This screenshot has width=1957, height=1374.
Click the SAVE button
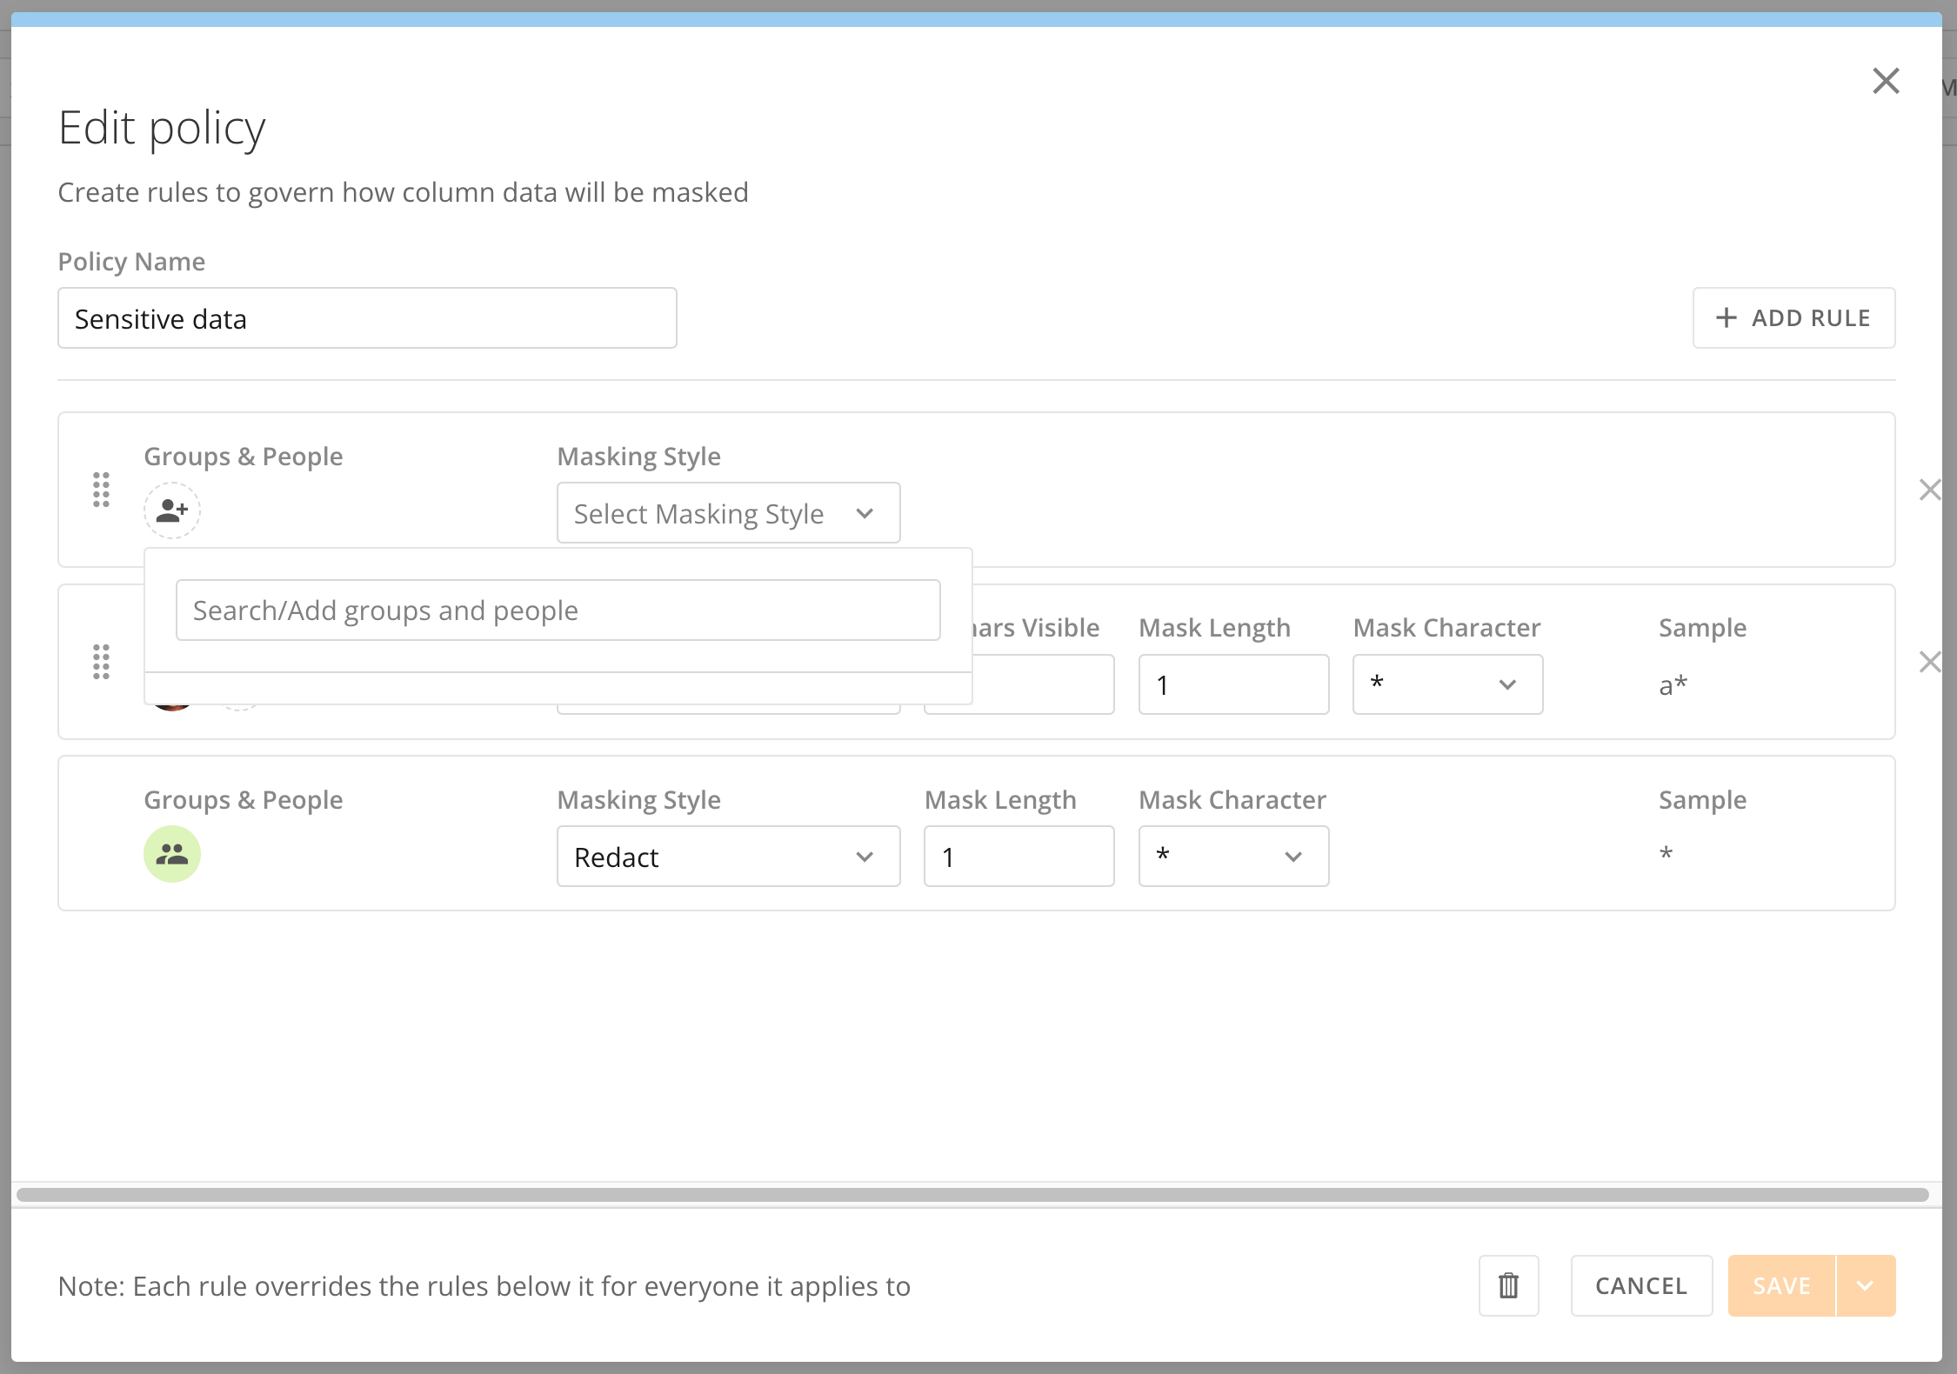click(x=1781, y=1285)
